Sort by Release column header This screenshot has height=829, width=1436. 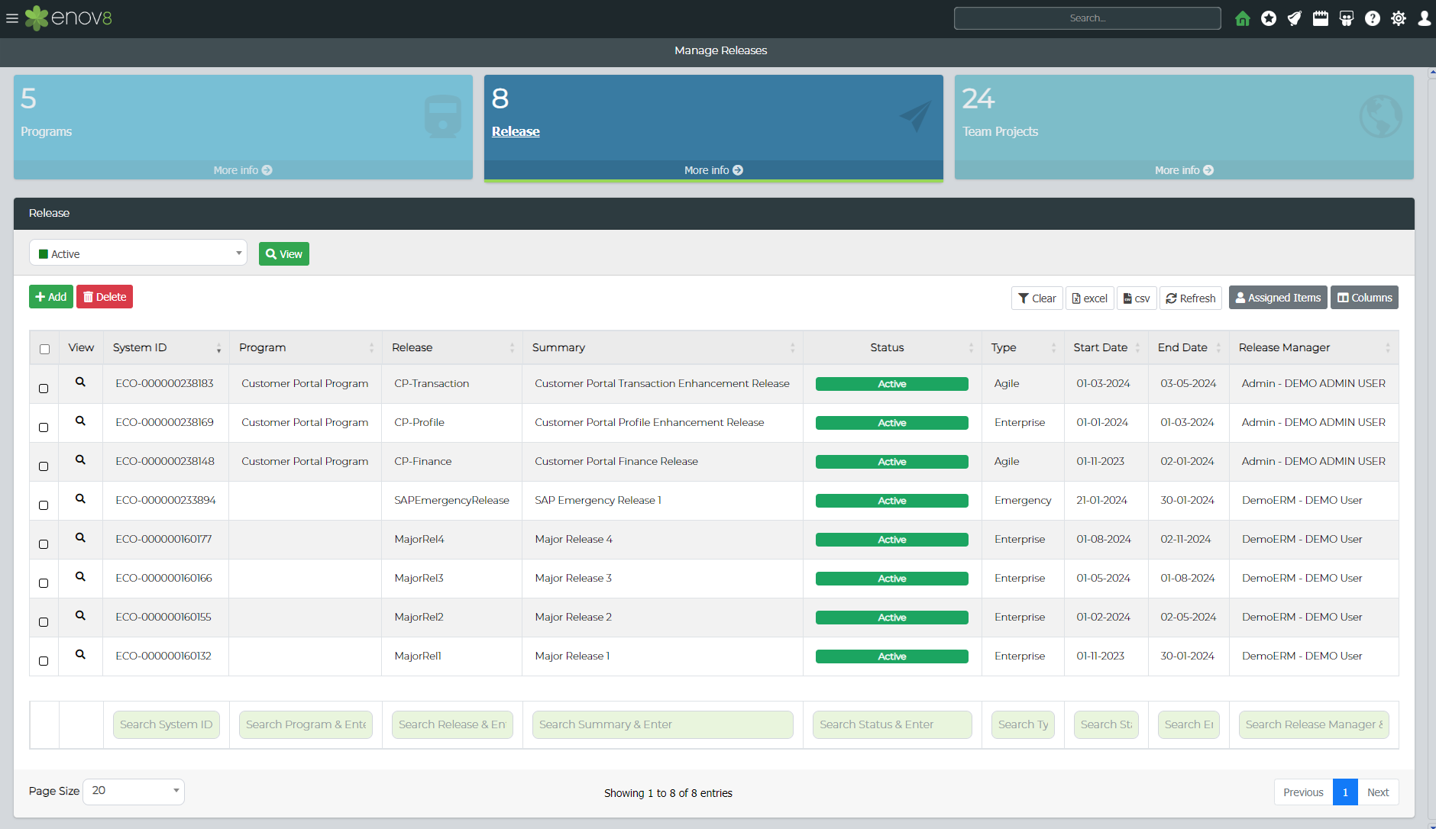pos(452,347)
